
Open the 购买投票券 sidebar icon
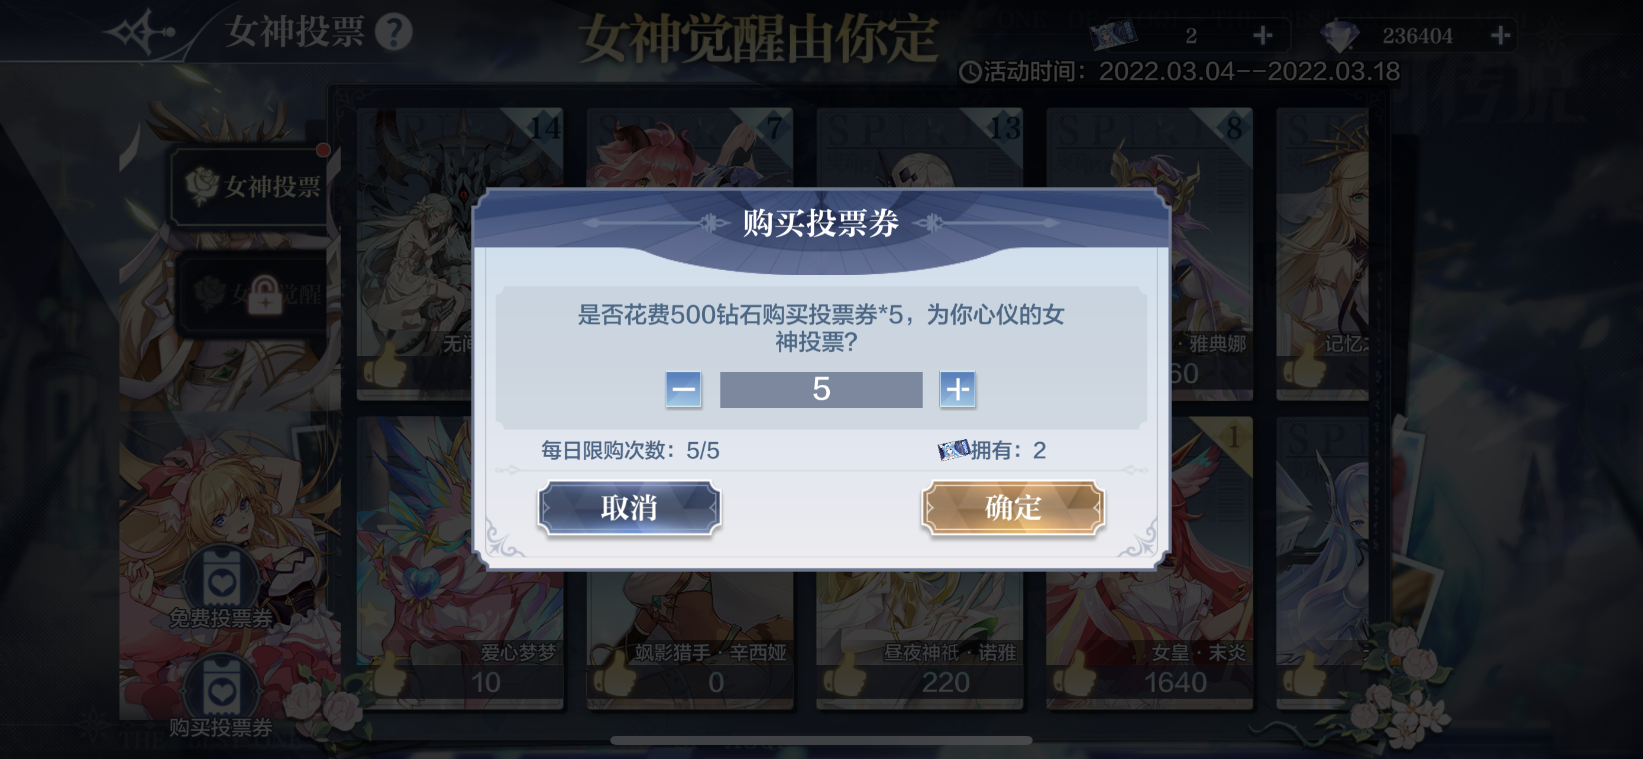tap(221, 699)
